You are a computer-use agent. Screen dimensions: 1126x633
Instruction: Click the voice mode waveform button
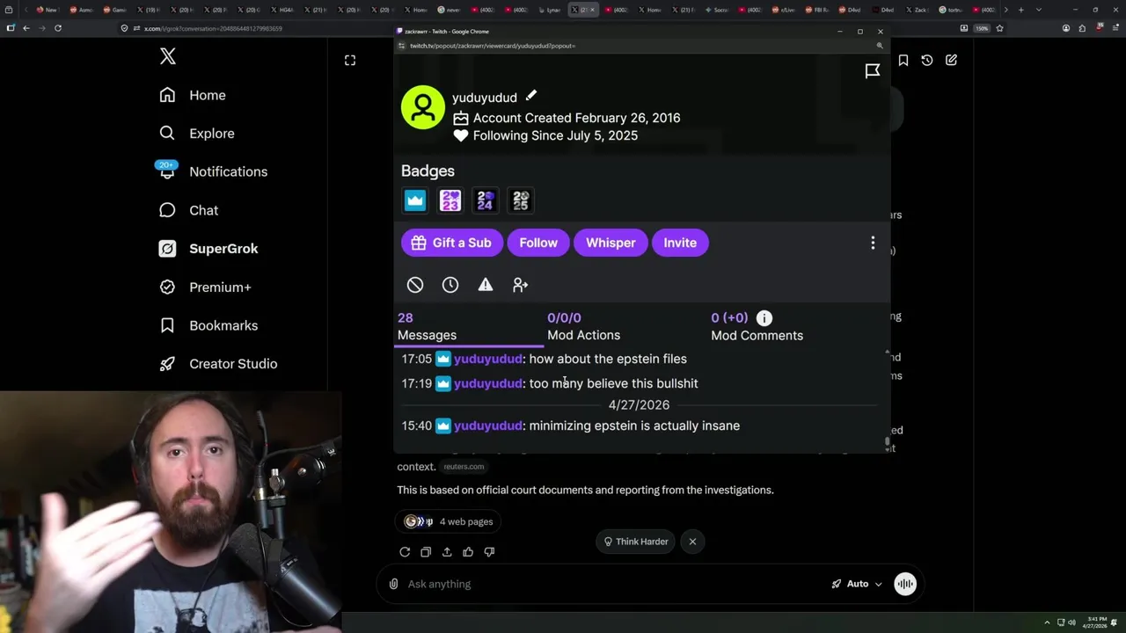(x=905, y=584)
